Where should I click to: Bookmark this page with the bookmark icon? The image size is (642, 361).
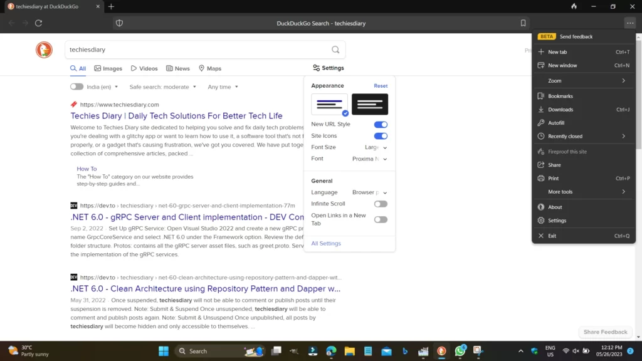pos(523,23)
